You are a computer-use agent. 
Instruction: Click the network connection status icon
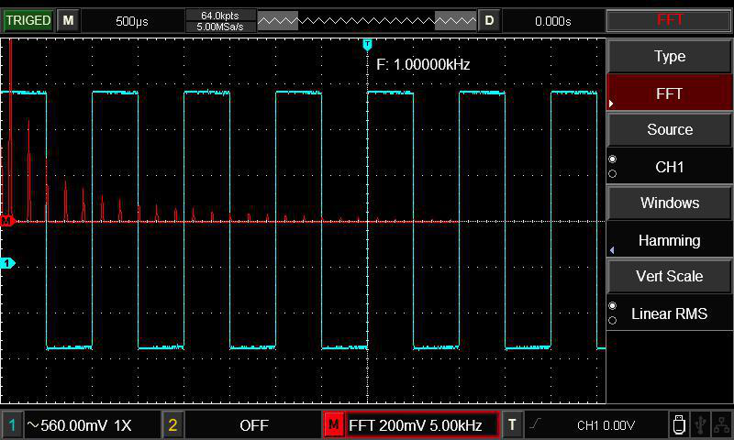click(722, 424)
